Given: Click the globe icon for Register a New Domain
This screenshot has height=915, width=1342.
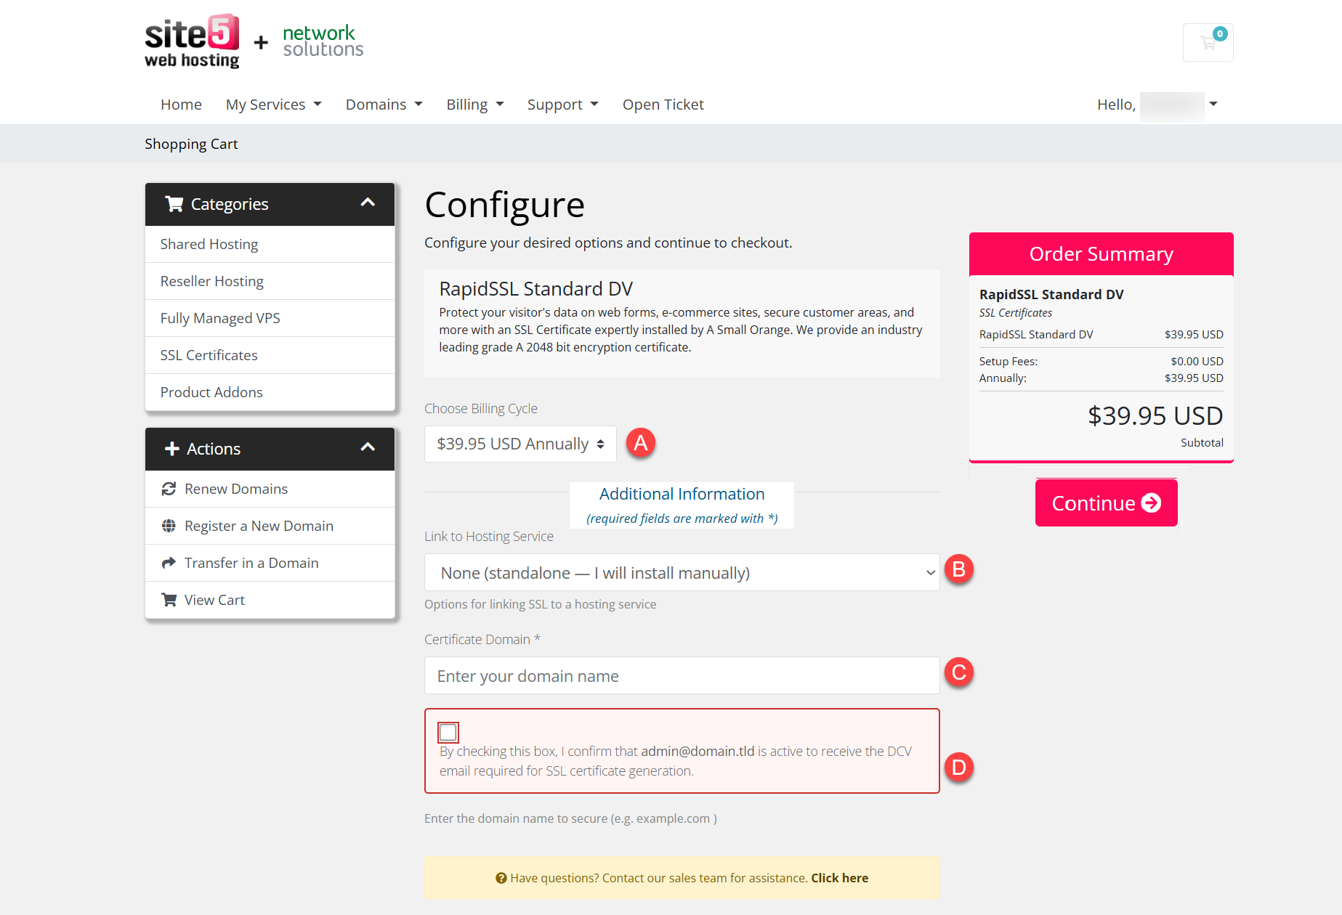Looking at the screenshot, I should (x=169, y=526).
